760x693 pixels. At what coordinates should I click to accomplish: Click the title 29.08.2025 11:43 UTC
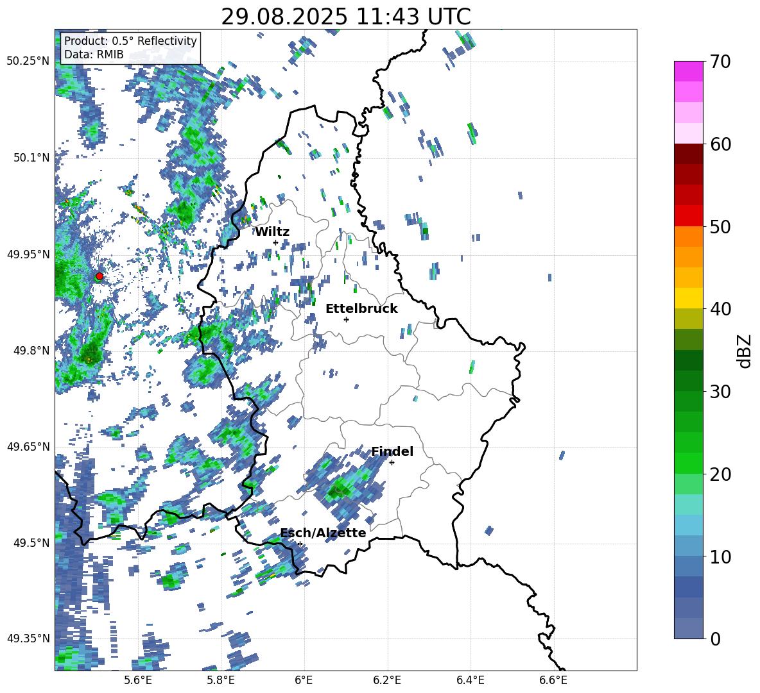[x=346, y=17]
